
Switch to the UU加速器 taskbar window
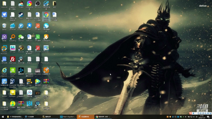32,117
